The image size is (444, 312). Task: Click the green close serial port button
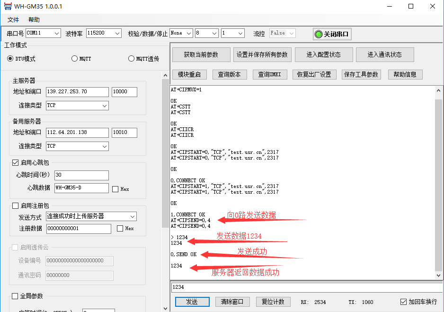click(332, 34)
